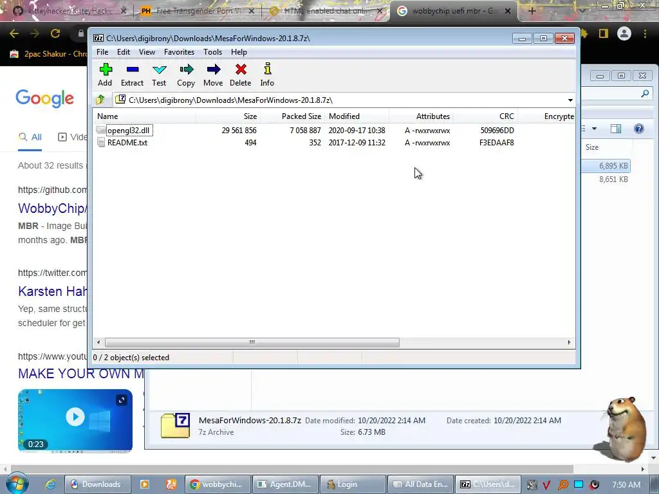
Task: Click the modified date 2017-12-09 11:32
Action: point(357,143)
